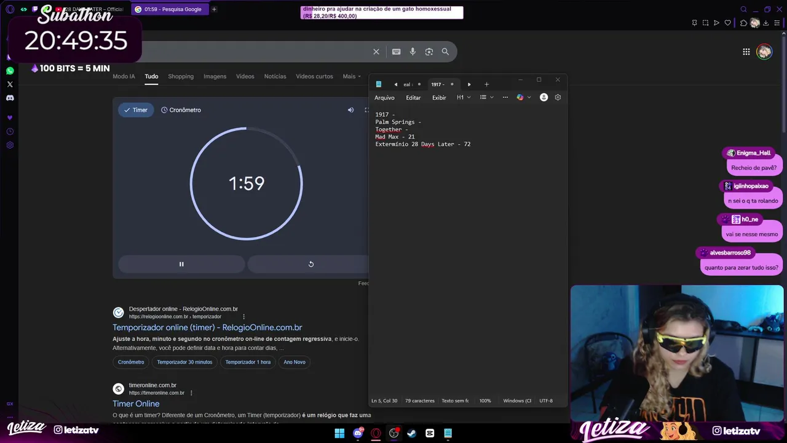Screen dimensions: 787x443
Task: Open the Notícias results tab
Action: [275, 76]
